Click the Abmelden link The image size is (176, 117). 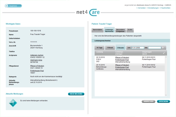(x=142, y=8)
